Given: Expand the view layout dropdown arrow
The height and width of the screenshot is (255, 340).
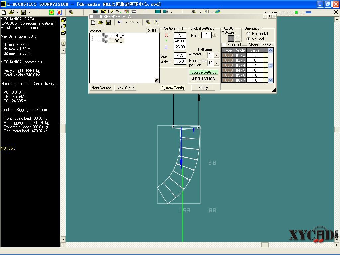Looking at the screenshot, I should (x=172, y=12).
